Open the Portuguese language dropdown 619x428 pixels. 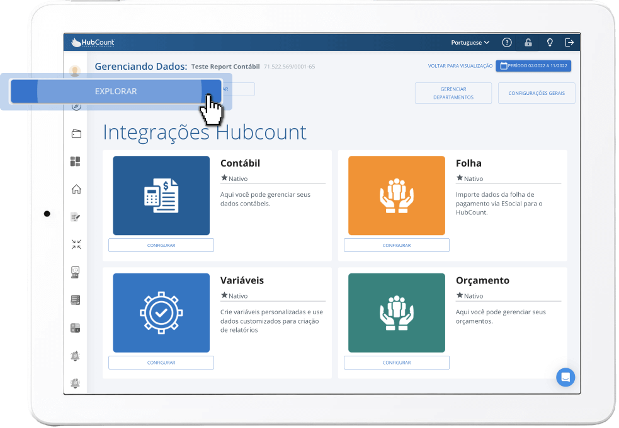coord(470,43)
